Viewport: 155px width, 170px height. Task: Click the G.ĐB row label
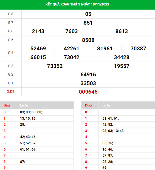10,92
